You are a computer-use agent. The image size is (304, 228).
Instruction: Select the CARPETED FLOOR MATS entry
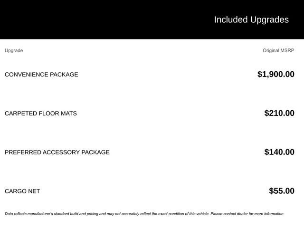(x=40, y=114)
